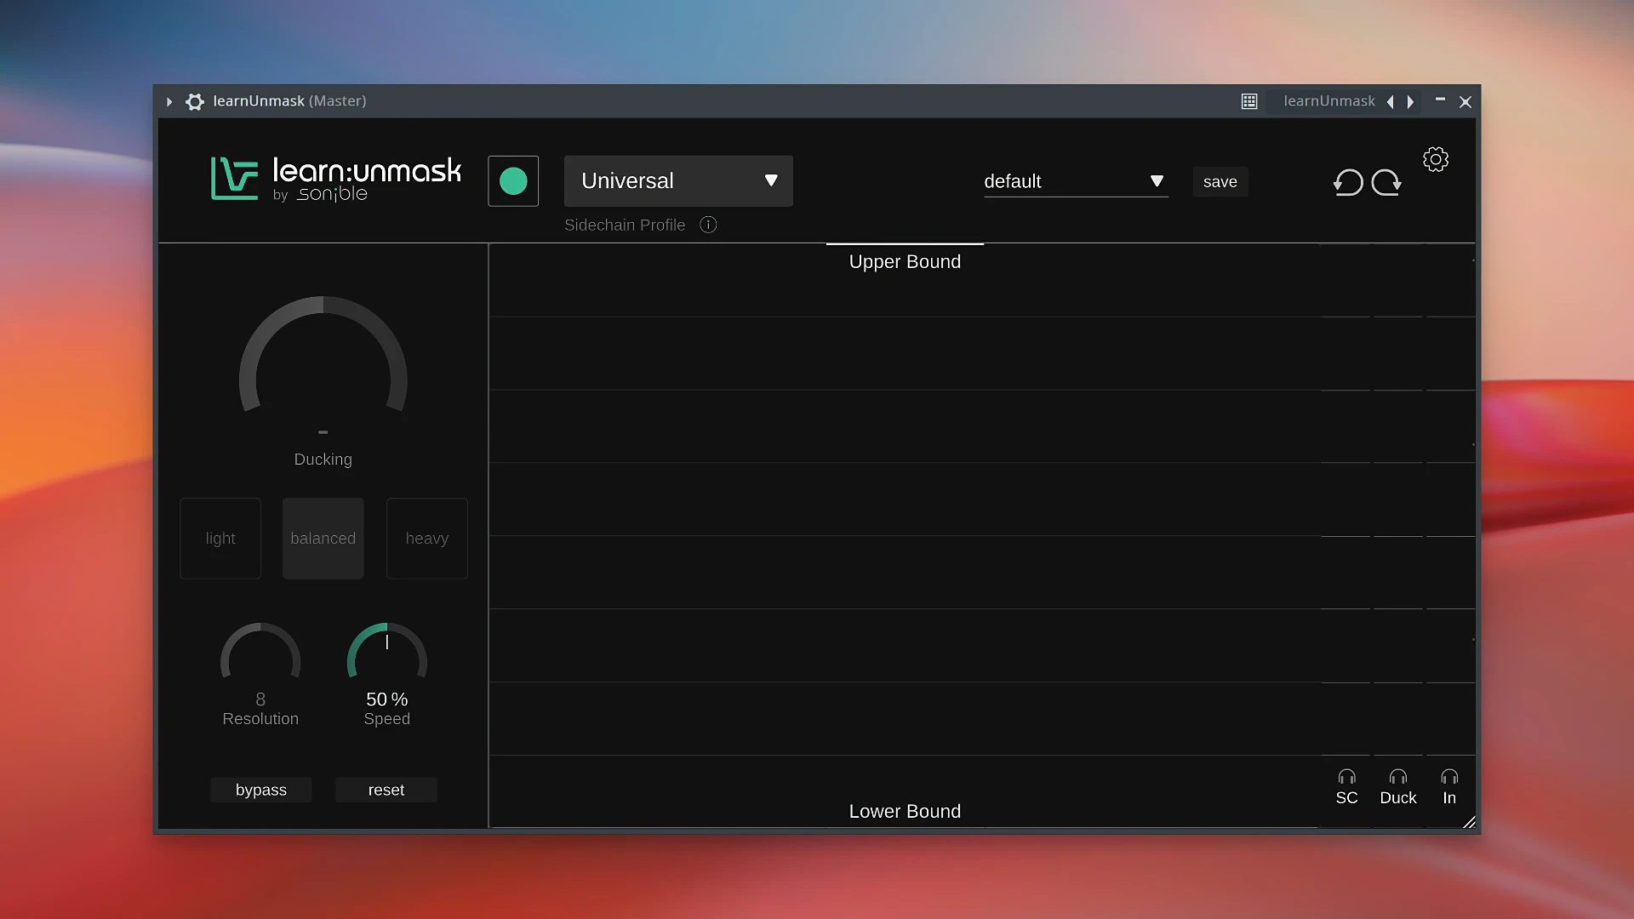The height and width of the screenshot is (919, 1634).
Task: Open plugin settings gear
Action: [1436, 160]
